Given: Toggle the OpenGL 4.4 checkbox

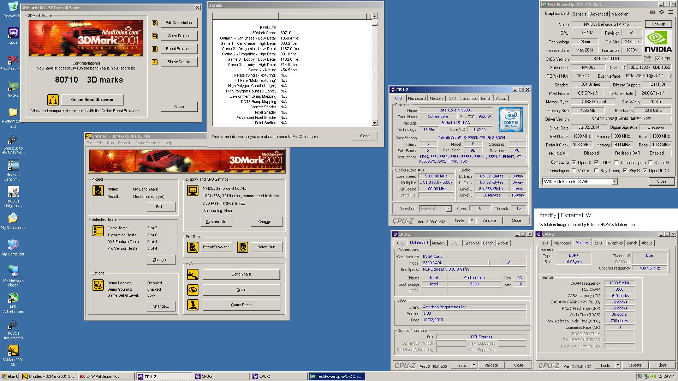Looking at the screenshot, I should tap(645, 170).
